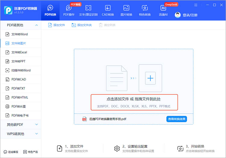This screenshot has height=158, width=226.
Task: Select PDF转电子书 in sidebar
Action: point(20,115)
